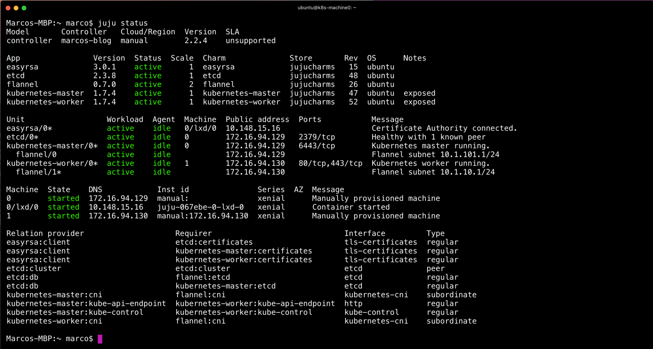Click the yellow minimize window button

point(16,8)
